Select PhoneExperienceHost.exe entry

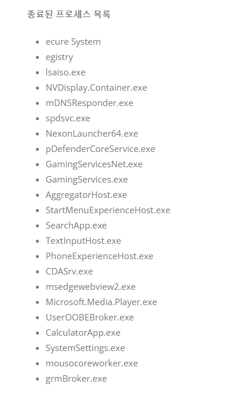tap(100, 256)
